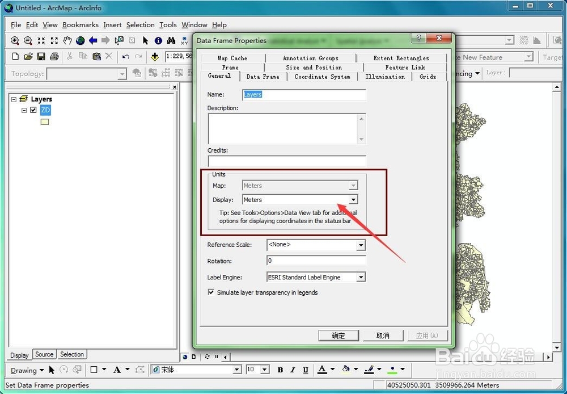Open the Label Engine dropdown
The height and width of the screenshot is (394, 567).
pos(361,278)
